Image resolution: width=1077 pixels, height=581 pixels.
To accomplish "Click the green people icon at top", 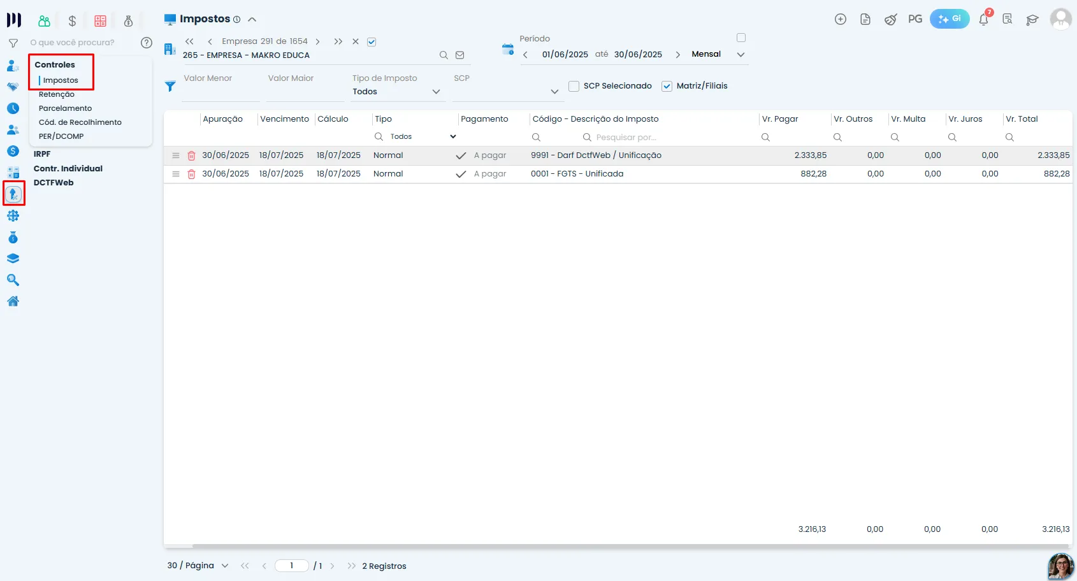I will click(x=44, y=21).
